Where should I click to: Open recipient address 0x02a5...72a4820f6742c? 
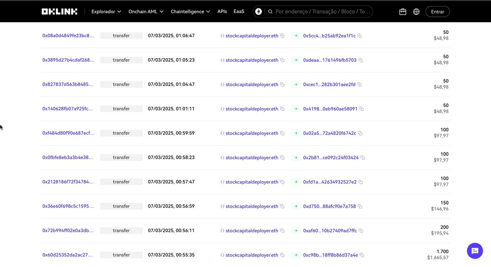[x=330, y=133]
